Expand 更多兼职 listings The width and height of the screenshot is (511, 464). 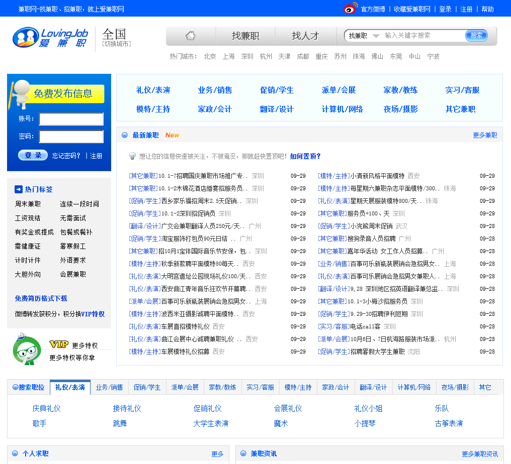485,135
